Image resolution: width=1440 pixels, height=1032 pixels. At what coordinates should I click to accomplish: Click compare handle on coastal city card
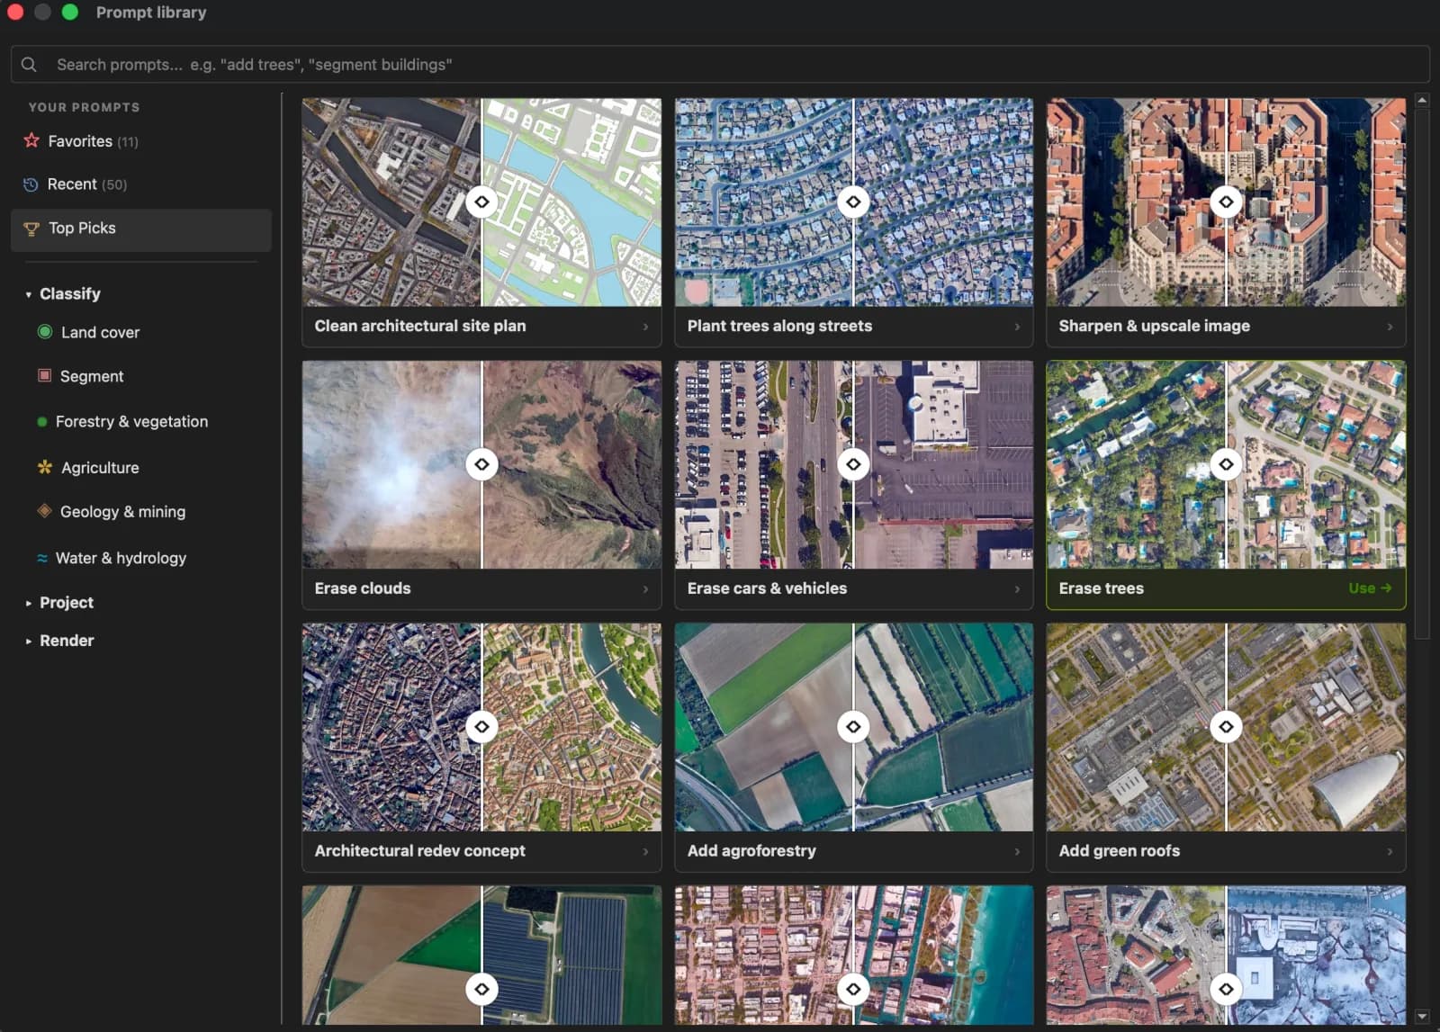pyautogui.click(x=853, y=989)
